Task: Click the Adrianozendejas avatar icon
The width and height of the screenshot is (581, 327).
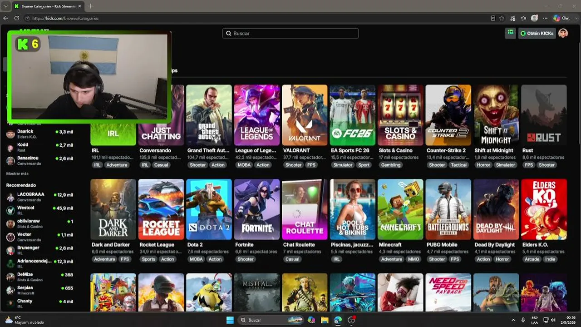Action: point(10,263)
